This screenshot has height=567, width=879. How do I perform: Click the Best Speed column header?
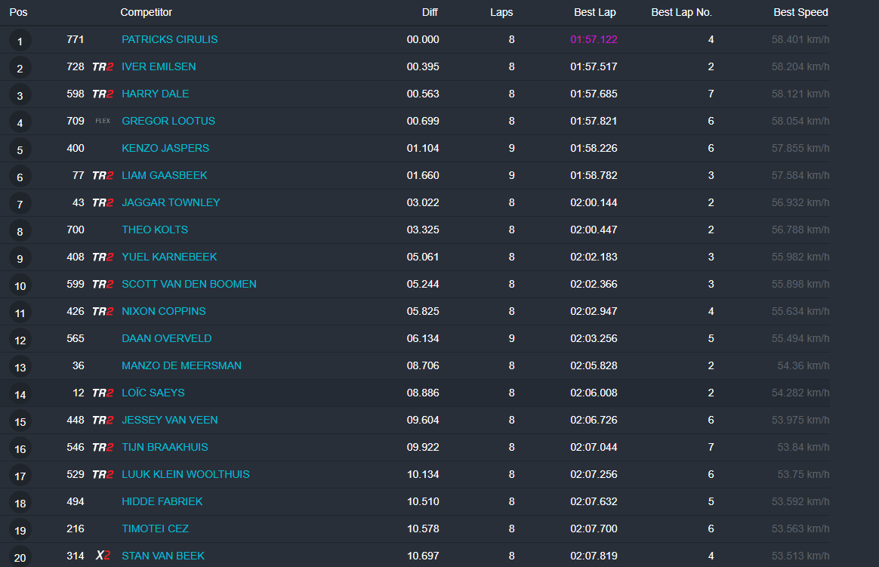point(800,12)
